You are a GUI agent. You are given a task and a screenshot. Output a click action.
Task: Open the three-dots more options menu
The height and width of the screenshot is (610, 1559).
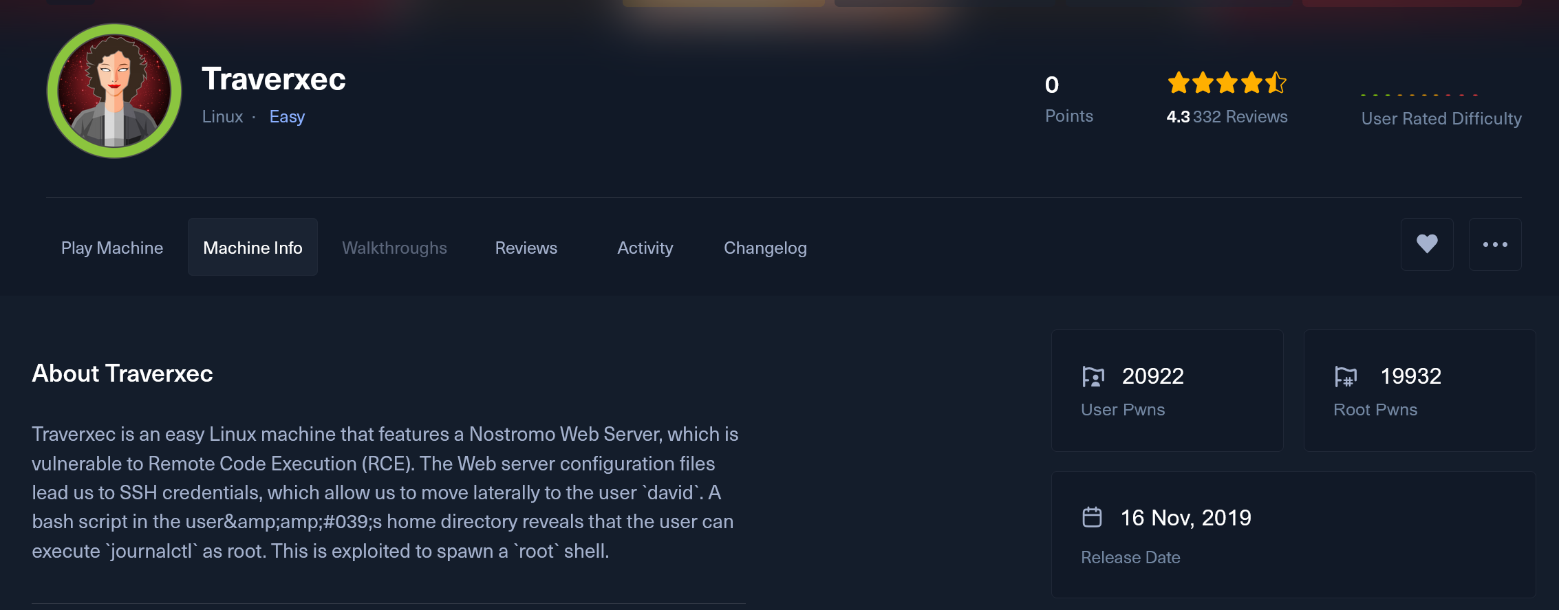tap(1495, 244)
